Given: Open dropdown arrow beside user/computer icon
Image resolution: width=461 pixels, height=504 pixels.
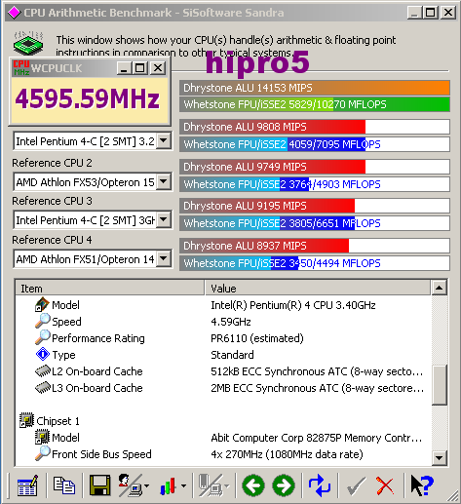Looking at the screenshot, I should 147,486.
